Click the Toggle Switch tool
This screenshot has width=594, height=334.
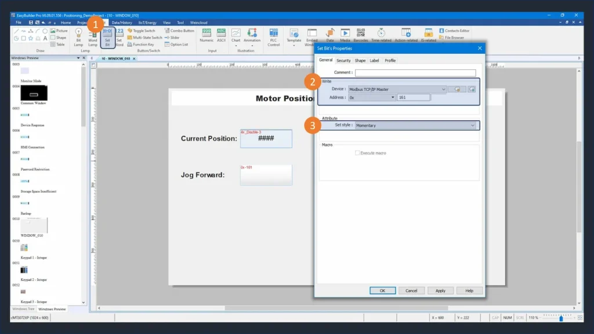[x=141, y=31]
